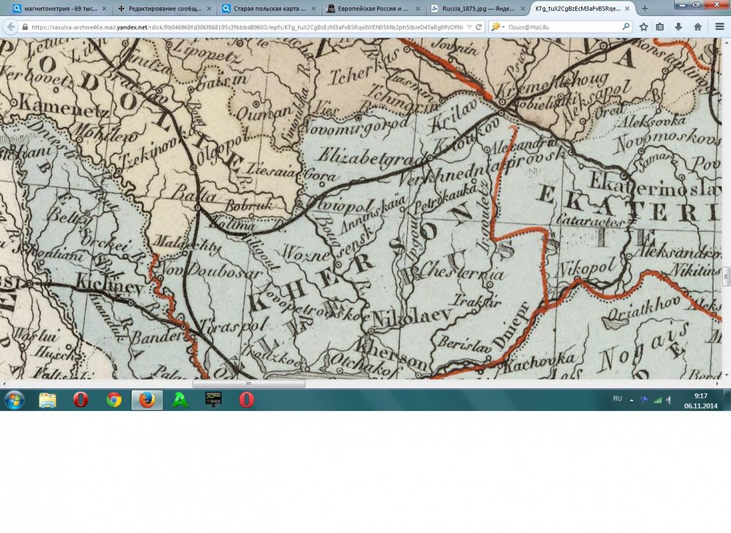The image size is (731, 533).
Task: Close the 'Редактирование сообщ...' tab
Action: (208, 8)
